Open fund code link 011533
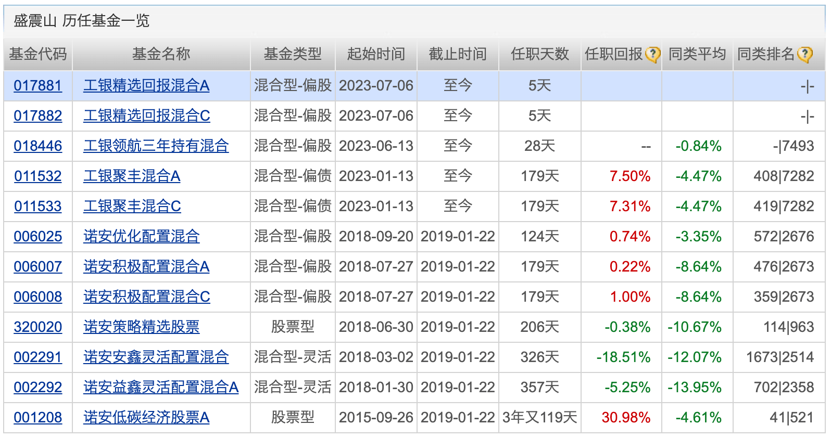The image size is (831, 438). click(x=38, y=207)
